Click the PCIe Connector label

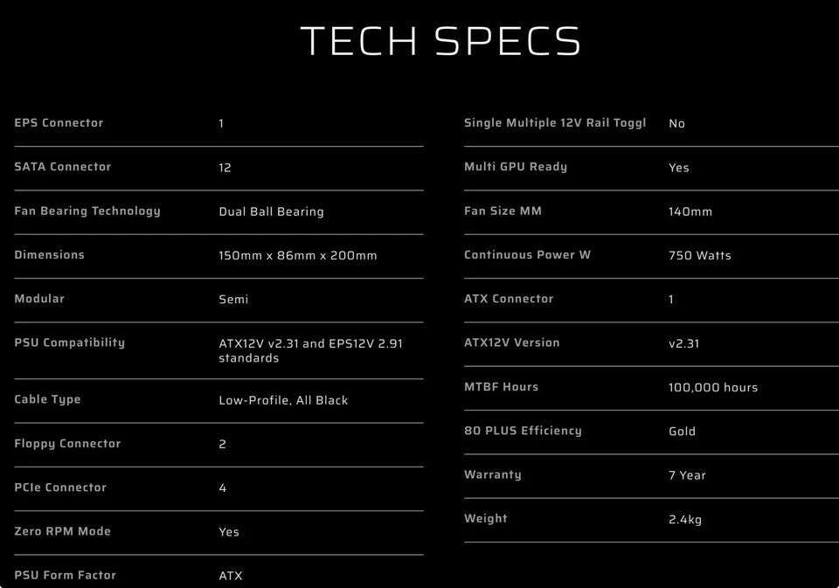pos(60,488)
